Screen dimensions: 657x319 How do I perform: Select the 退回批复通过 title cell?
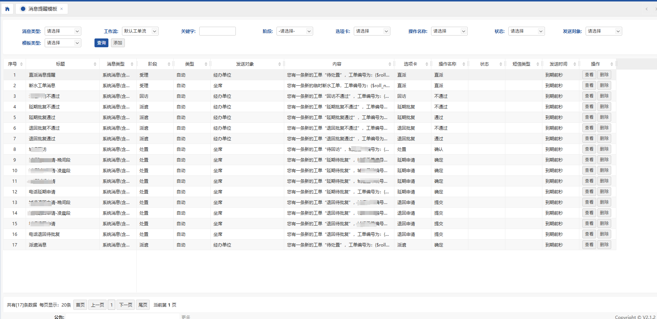pos(63,138)
